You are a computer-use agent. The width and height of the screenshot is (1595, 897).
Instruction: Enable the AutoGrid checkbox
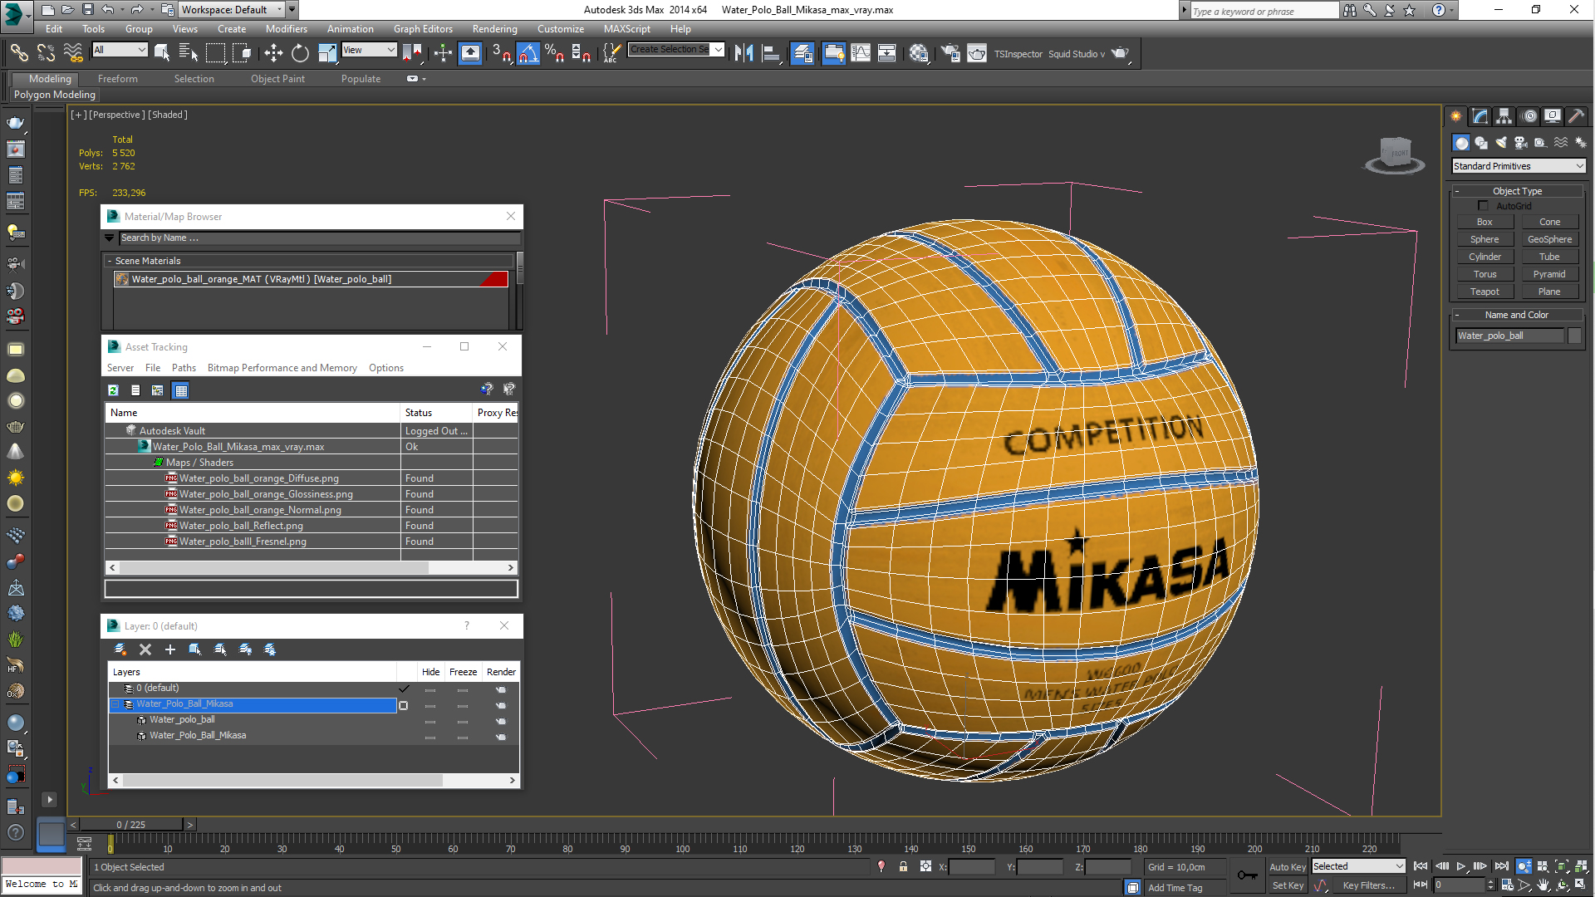click(x=1484, y=206)
